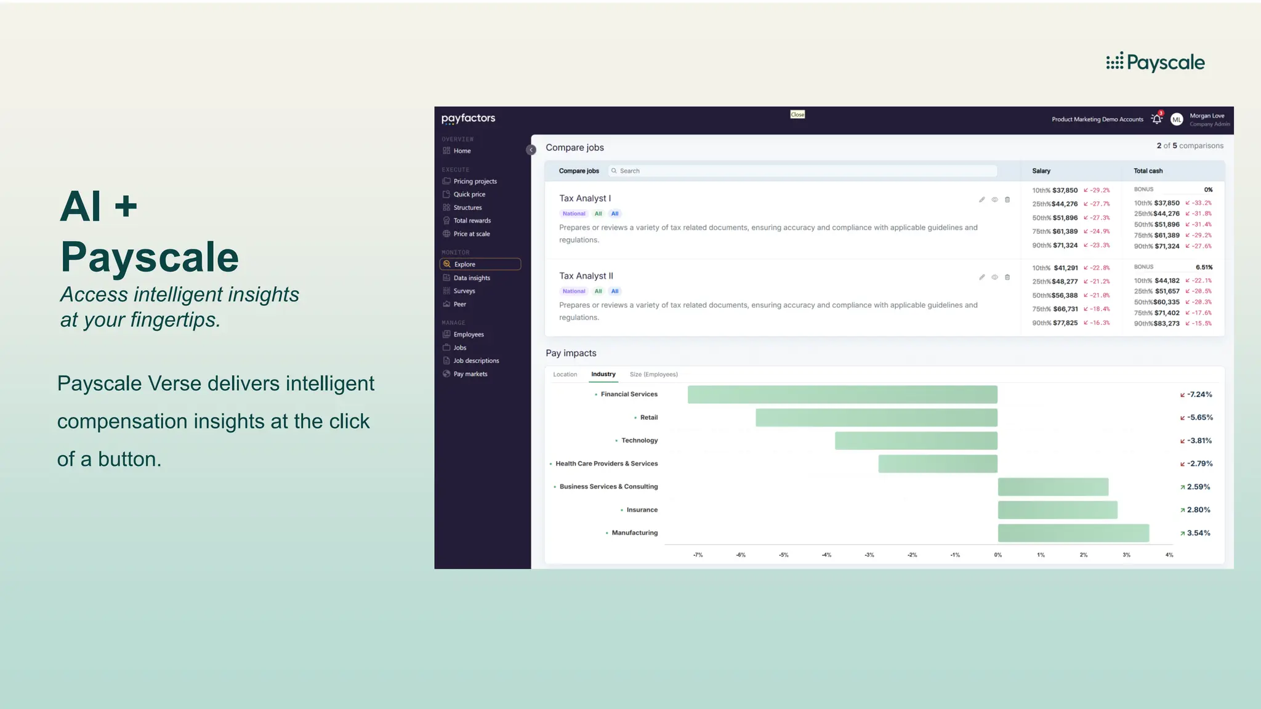Select the Explore menu item

[480, 265]
